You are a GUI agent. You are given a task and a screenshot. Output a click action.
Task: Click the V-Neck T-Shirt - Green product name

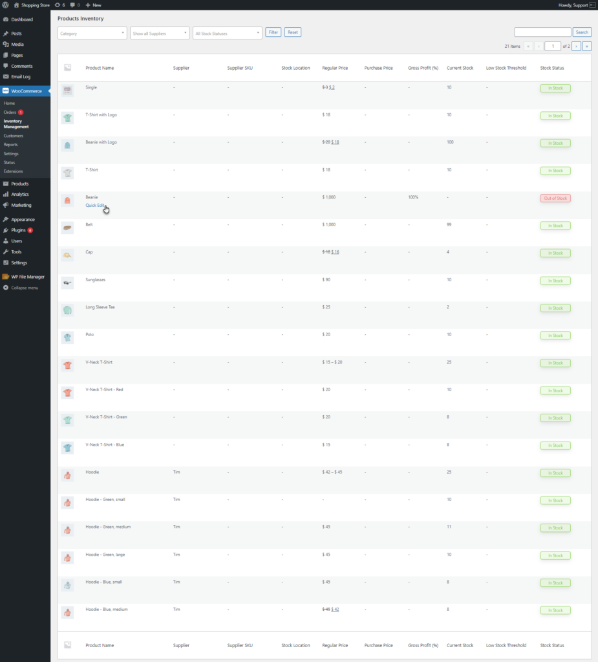106,417
